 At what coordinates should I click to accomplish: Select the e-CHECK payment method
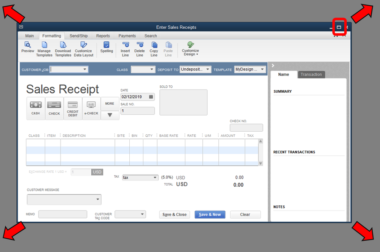91,108
